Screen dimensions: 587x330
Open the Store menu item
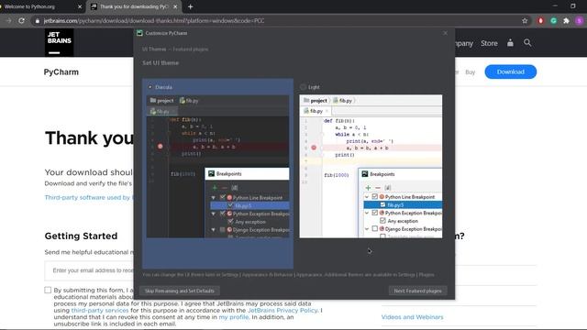point(489,43)
